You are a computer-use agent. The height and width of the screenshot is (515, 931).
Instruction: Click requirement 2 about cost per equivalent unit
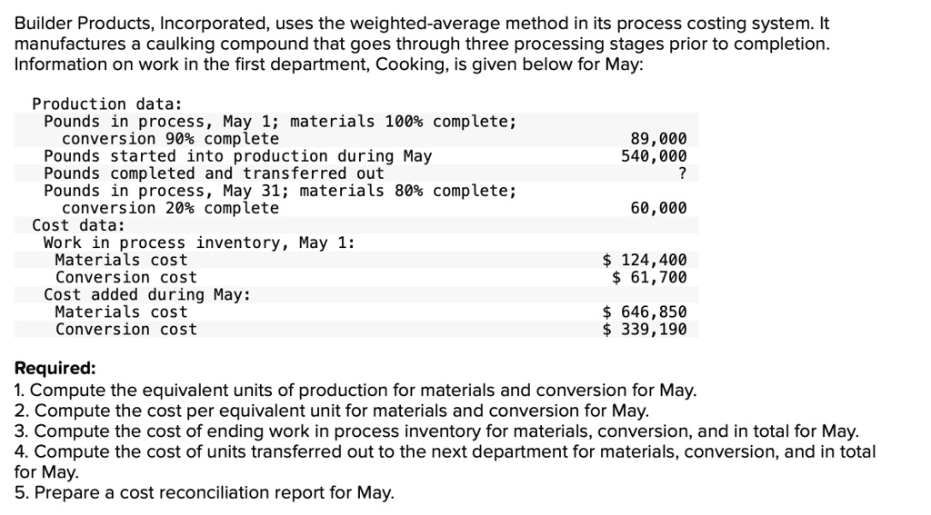click(332, 411)
